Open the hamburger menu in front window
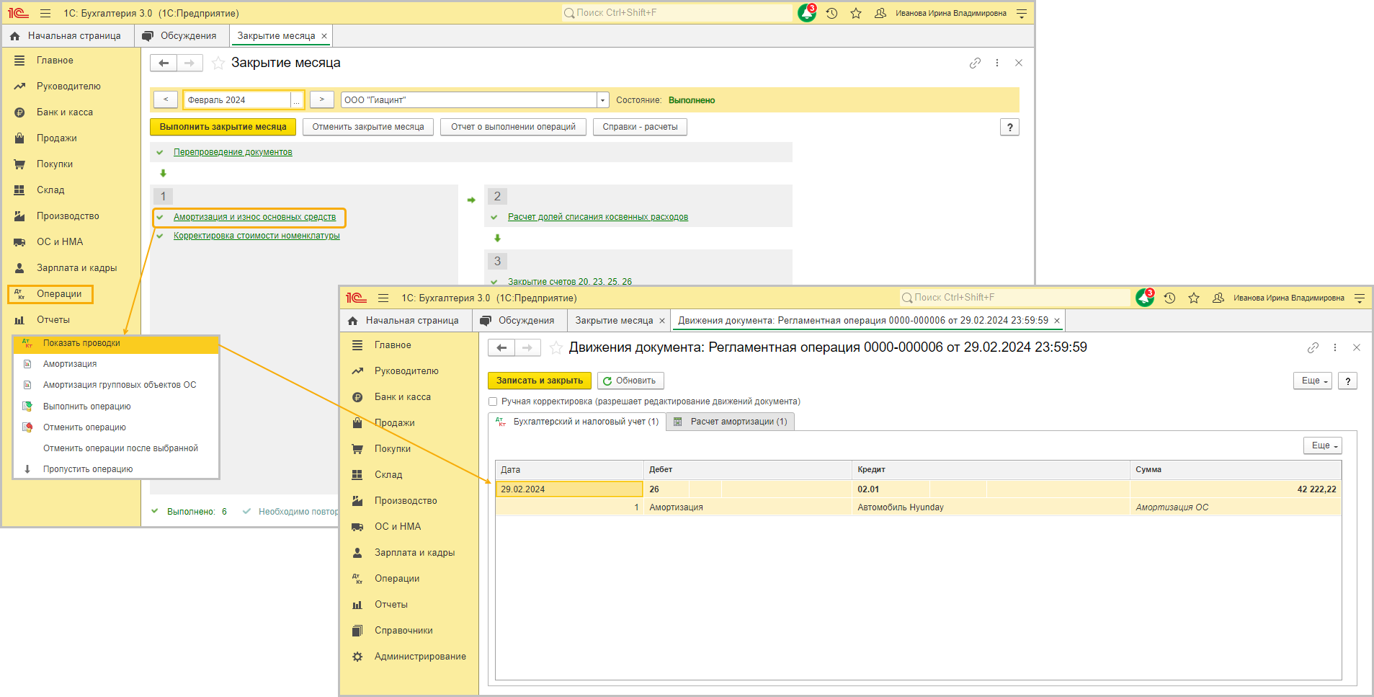 tap(383, 298)
